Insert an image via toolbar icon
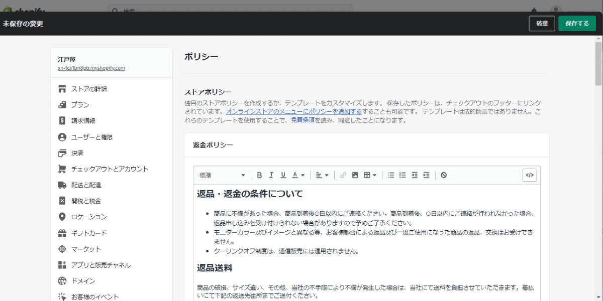Image resolution: width=603 pixels, height=301 pixels. pyautogui.click(x=355, y=175)
